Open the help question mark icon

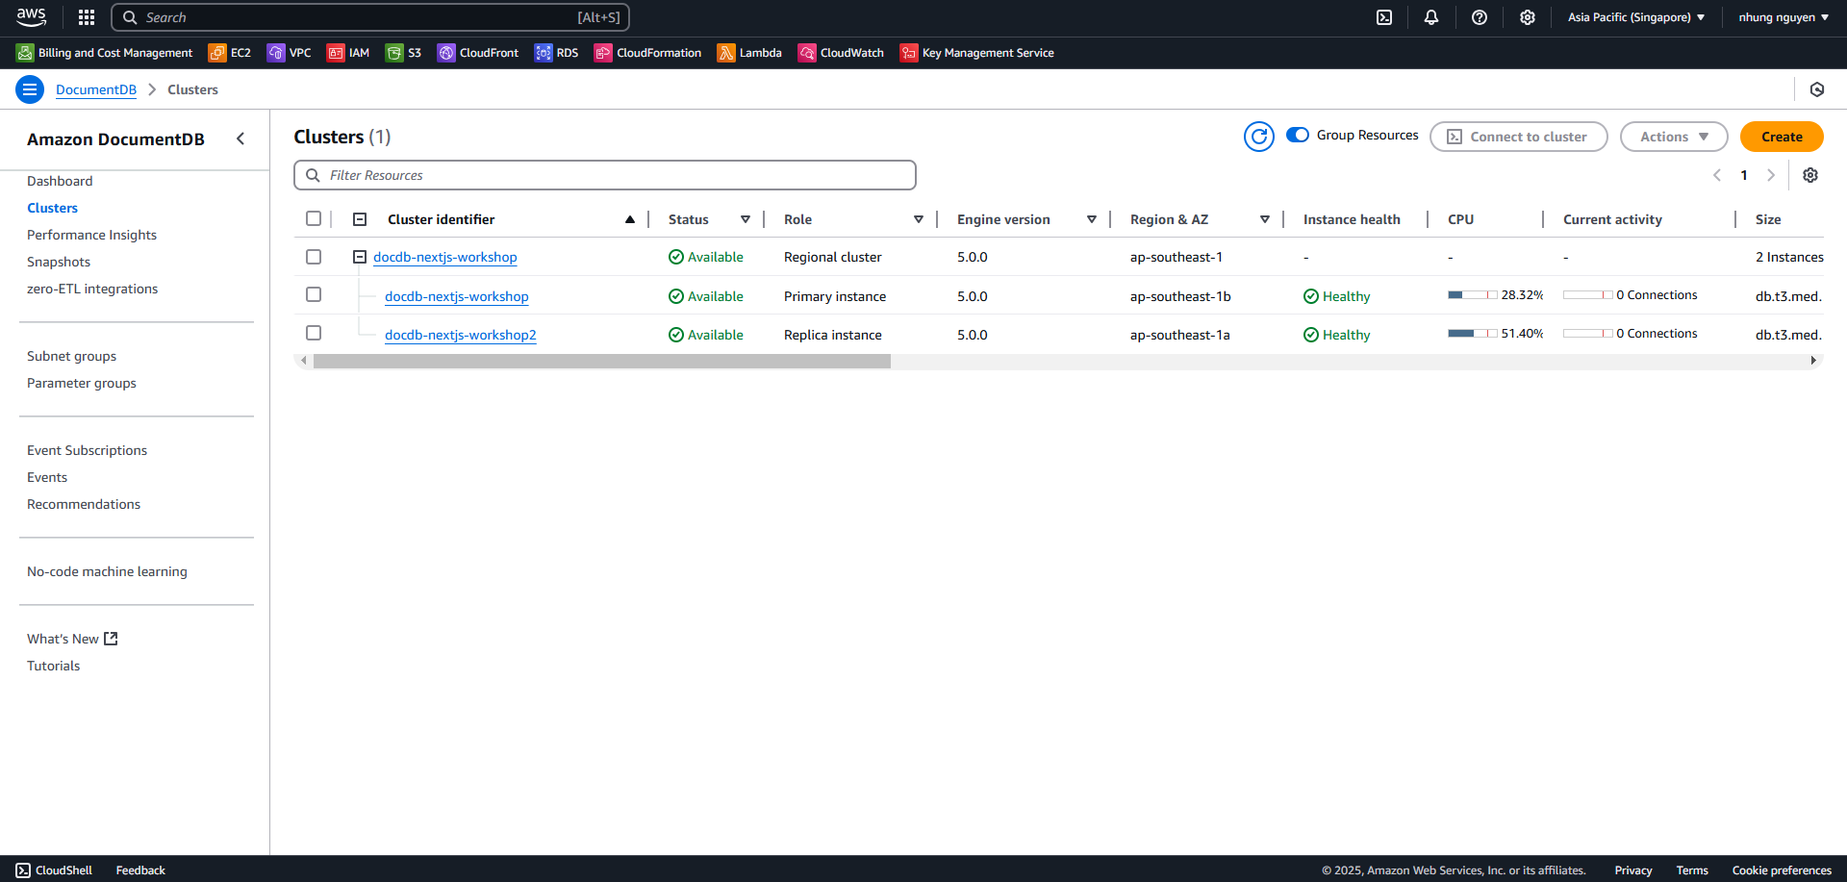click(1480, 17)
